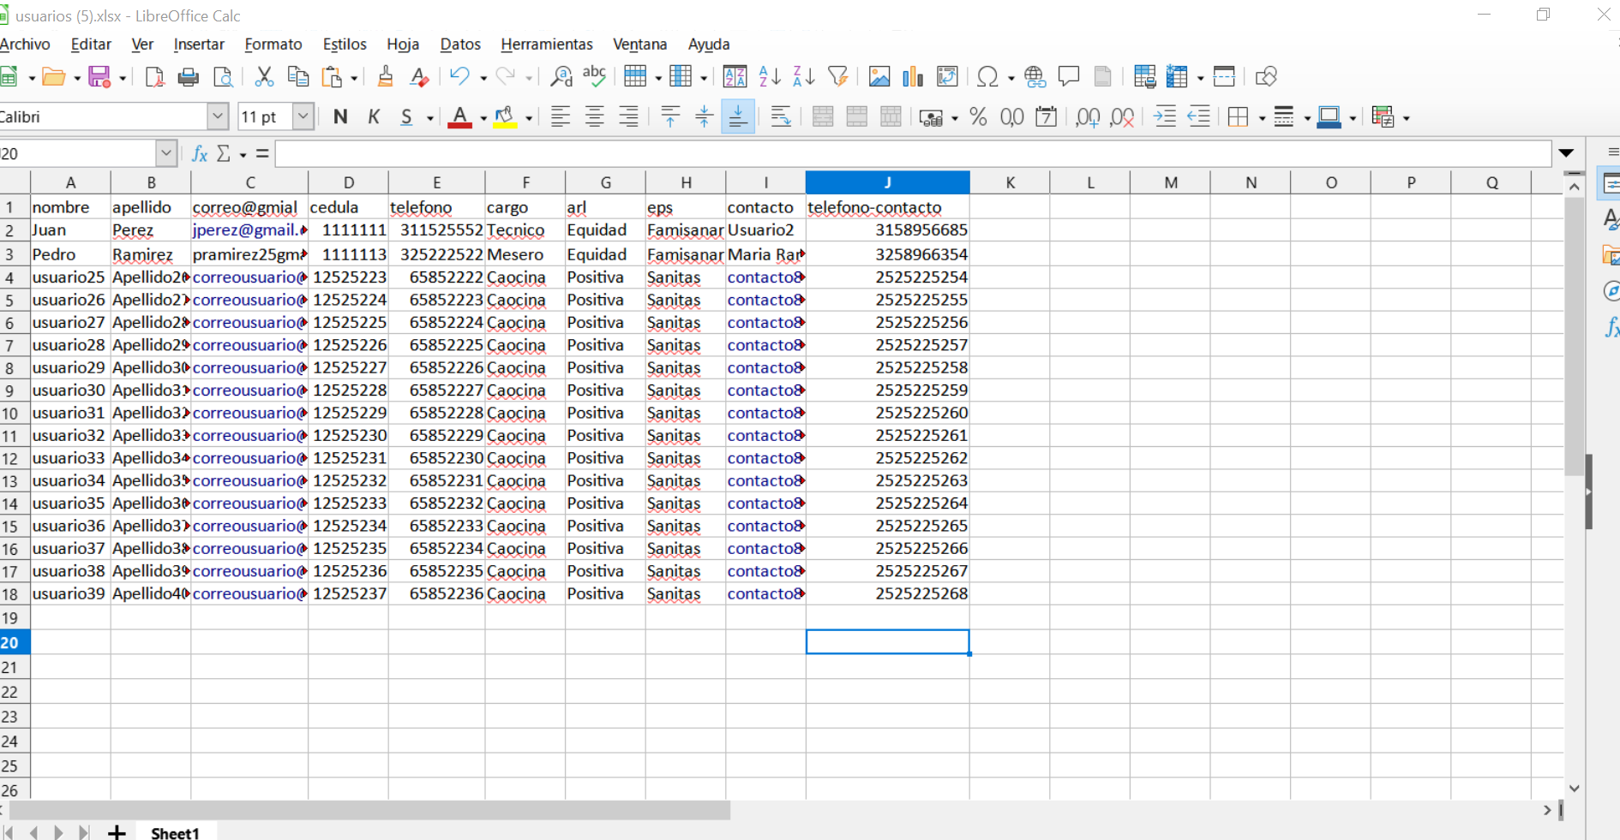The height and width of the screenshot is (840, 1620).
Task: Select the Sheet1 tab
Action: click(175, 832)
